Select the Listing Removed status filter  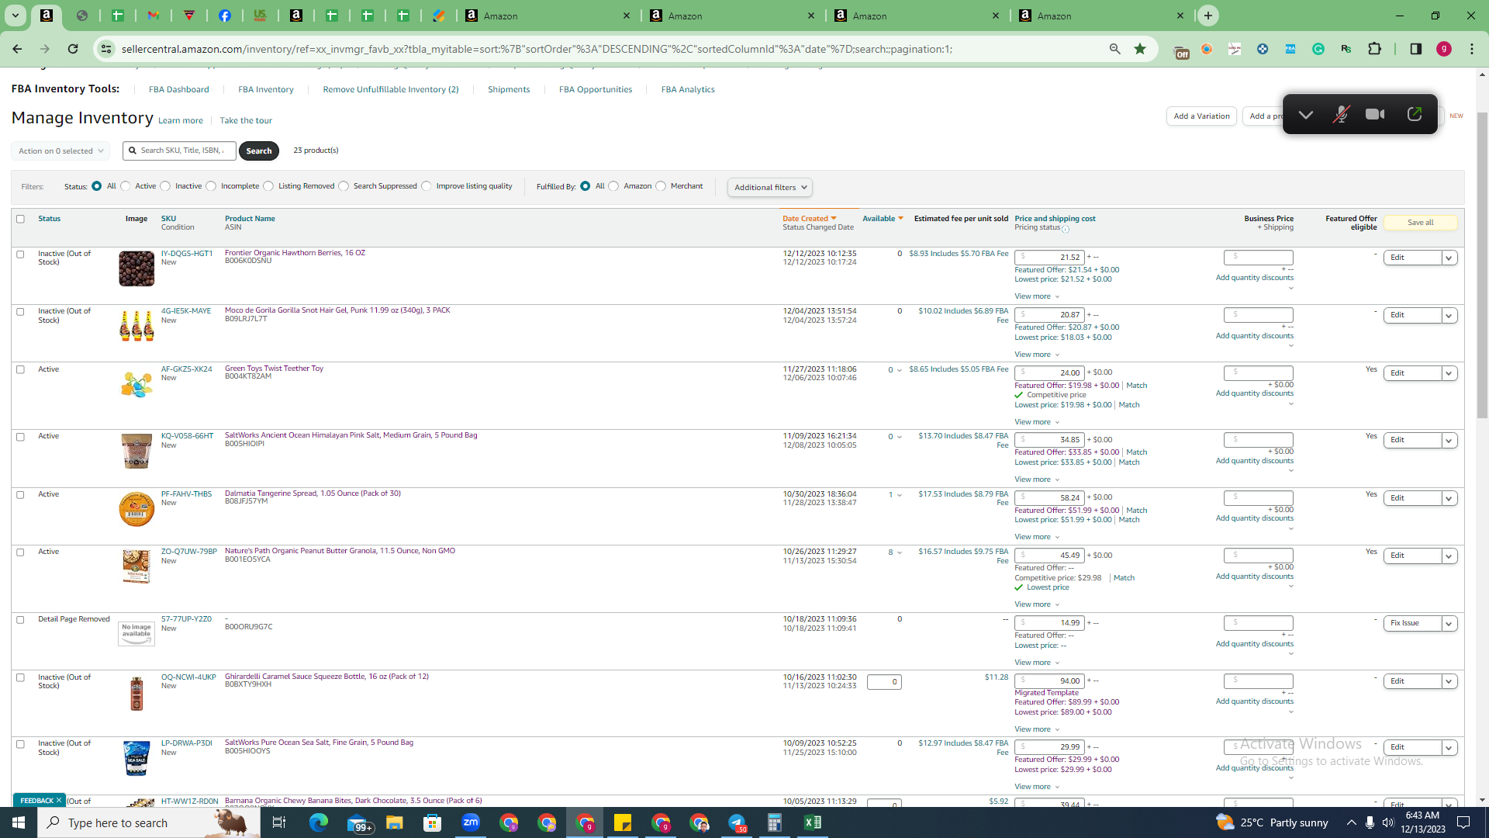(x=268, y=186)
